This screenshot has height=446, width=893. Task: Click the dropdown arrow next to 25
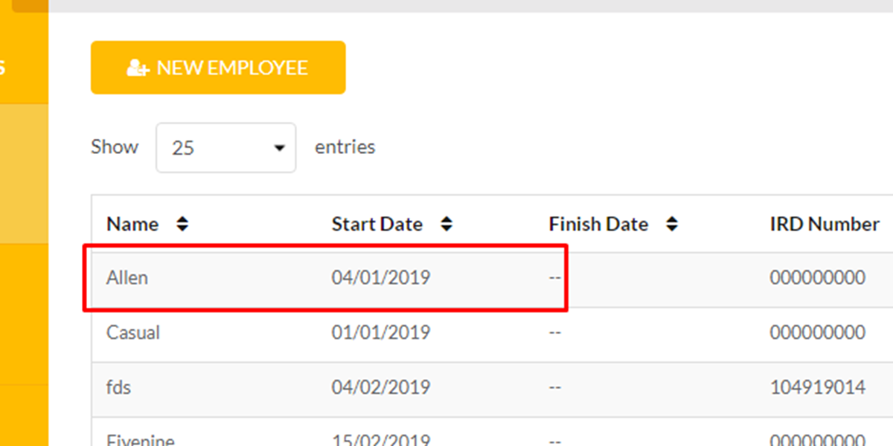280,148
